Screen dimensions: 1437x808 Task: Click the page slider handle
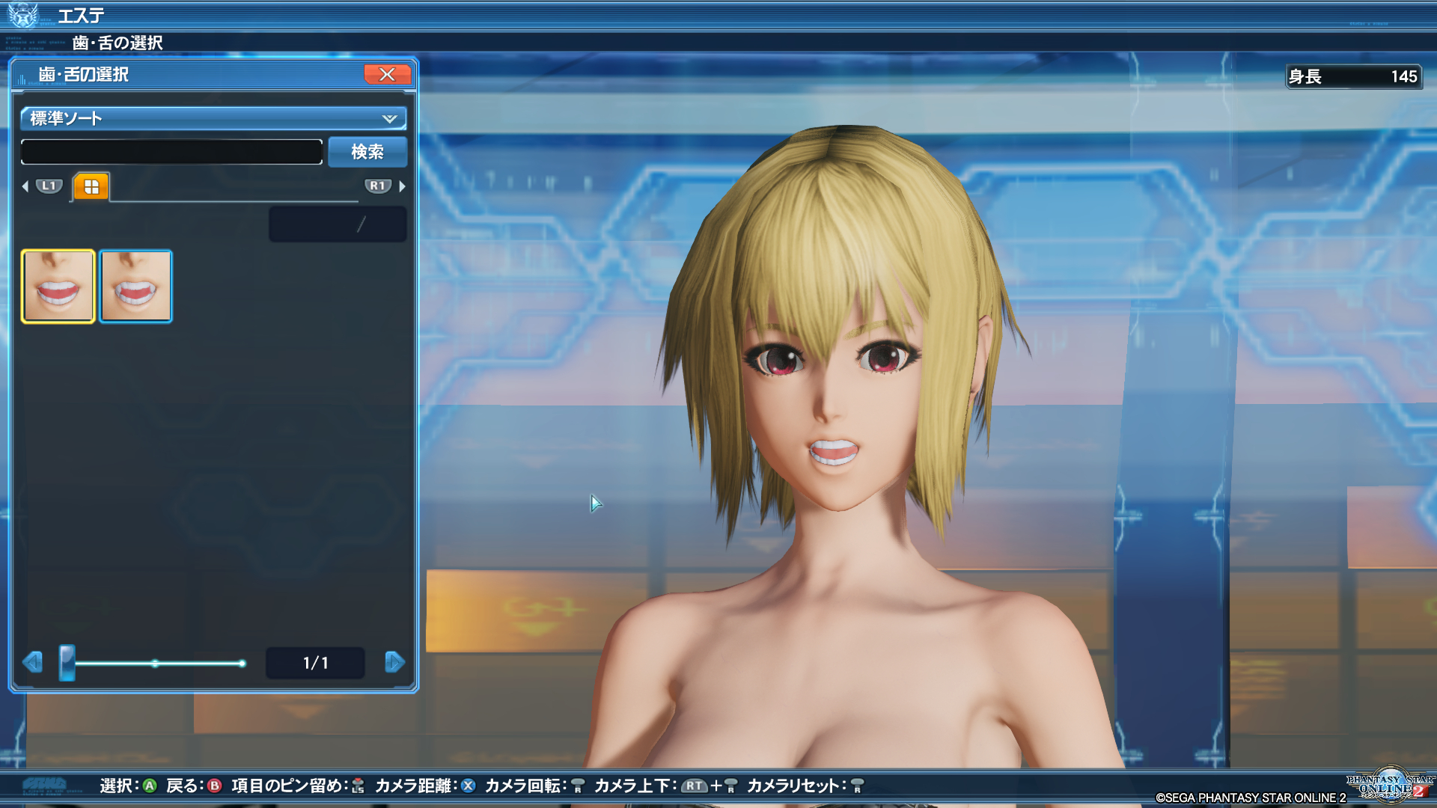pos(67,663)
